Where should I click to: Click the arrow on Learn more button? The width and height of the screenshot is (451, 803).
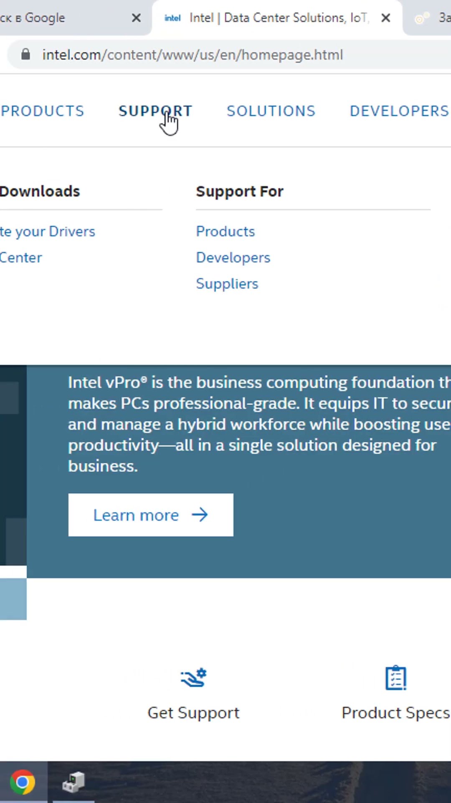[200, 515]
